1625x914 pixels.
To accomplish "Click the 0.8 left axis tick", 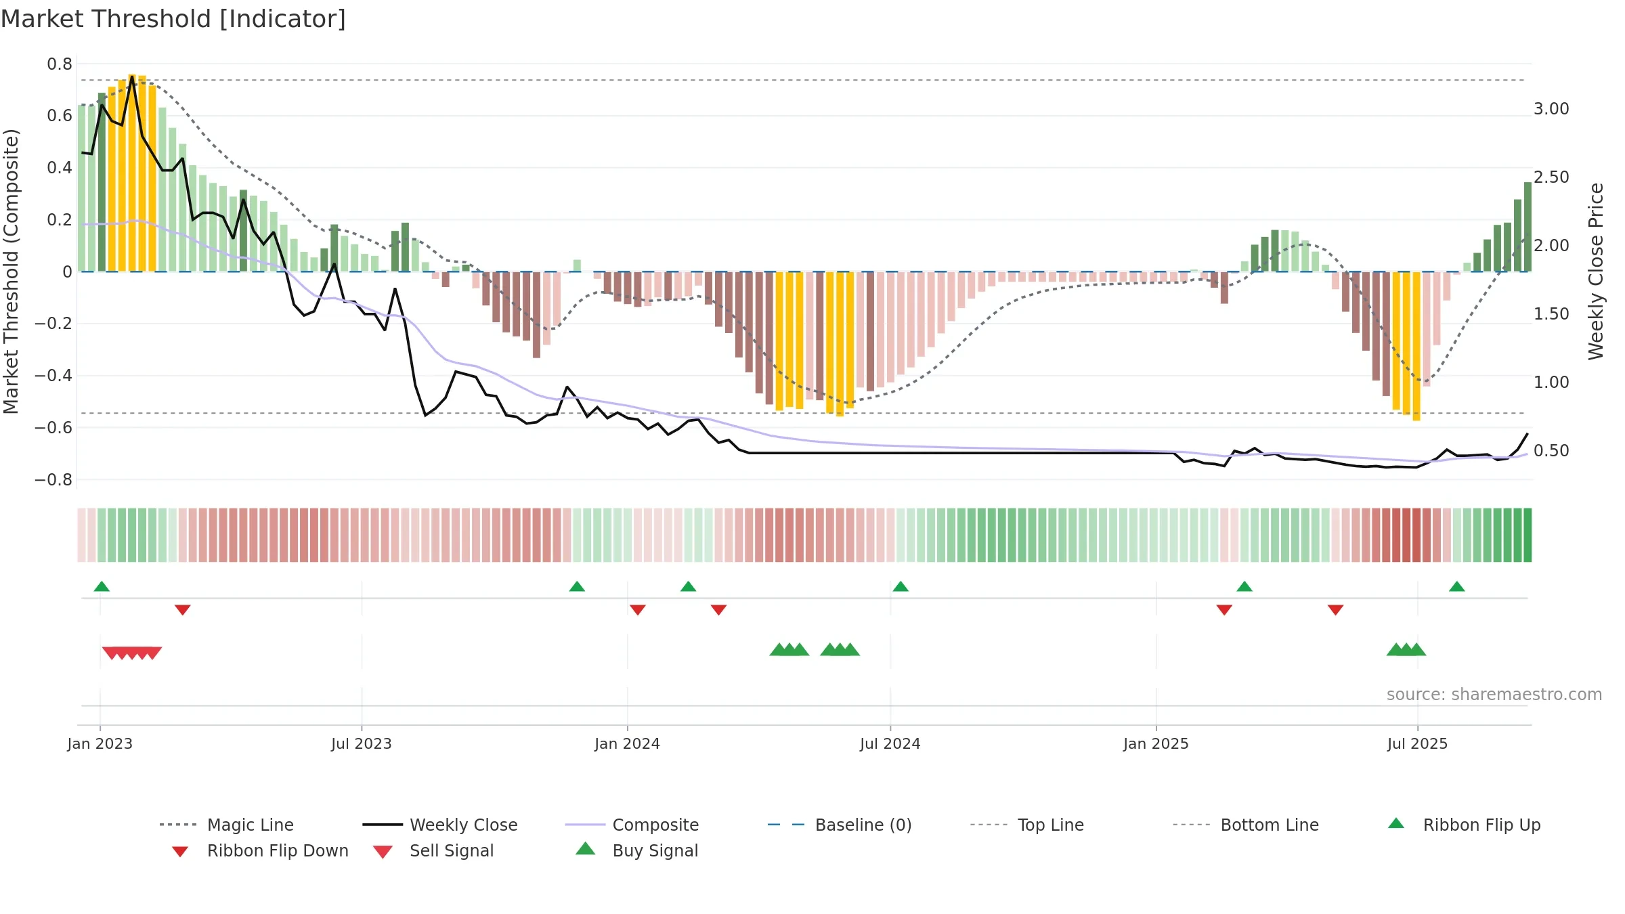I will tap(60, 64).
